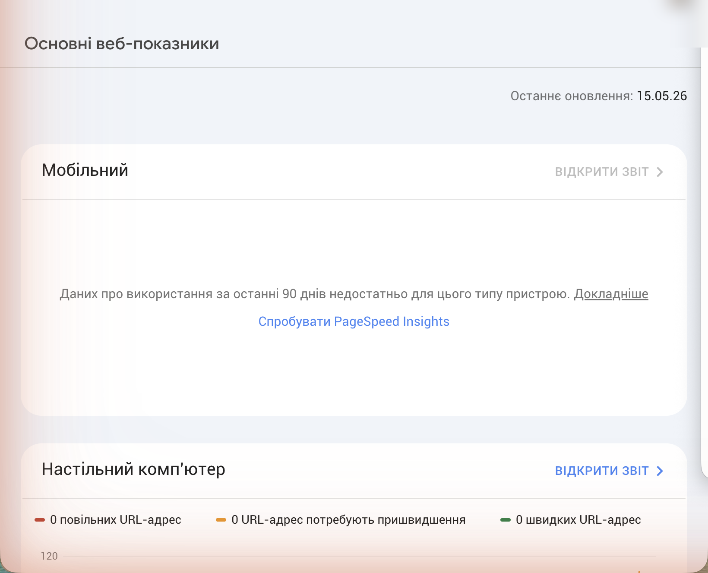The image size is (708, 573).
Task: Click the green marker of fast URLs legend
Action: (x=506, y=520)
